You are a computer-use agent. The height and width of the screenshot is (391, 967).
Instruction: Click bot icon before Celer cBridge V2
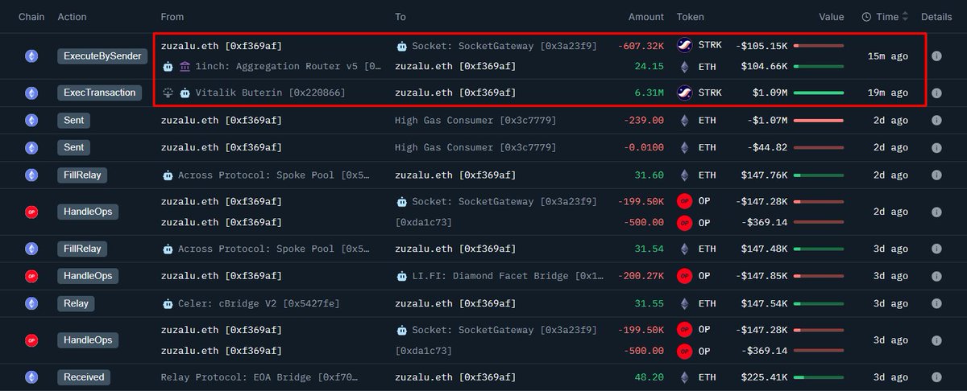click(168, 303)
